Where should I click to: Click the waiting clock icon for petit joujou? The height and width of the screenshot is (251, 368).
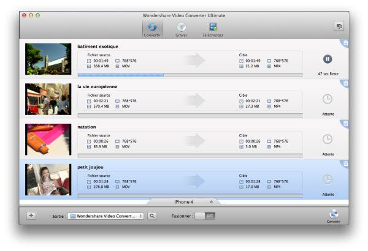(x=328, y=179)
